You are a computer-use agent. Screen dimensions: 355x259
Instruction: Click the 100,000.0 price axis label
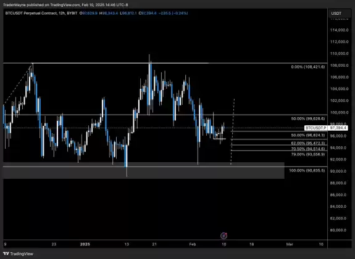click(x=339, y=112)
